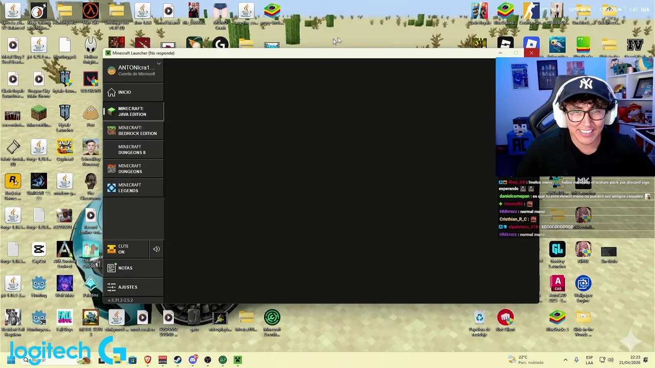Open Minecraft Dungeons in the launcher sidebar

click(133, 169)
